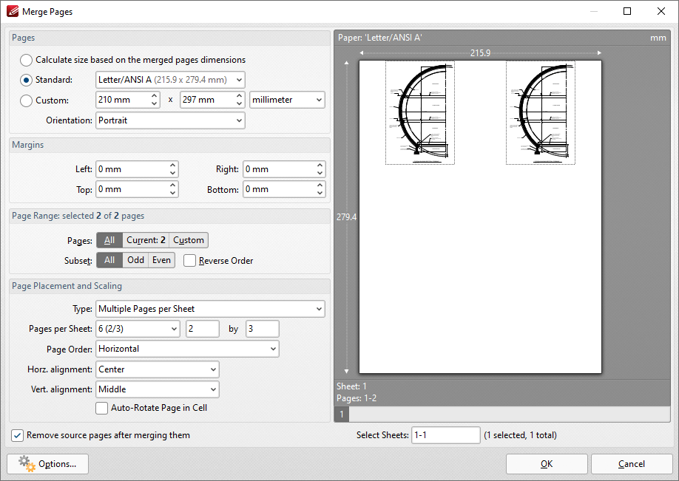The height and width of the screenshot is (481, 679).
Task: Close the Merge Pages dialog
Action: 661,11
